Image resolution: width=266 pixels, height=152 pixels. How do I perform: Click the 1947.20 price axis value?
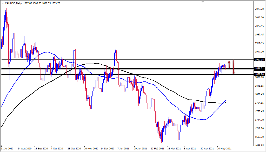pos(260,51)
